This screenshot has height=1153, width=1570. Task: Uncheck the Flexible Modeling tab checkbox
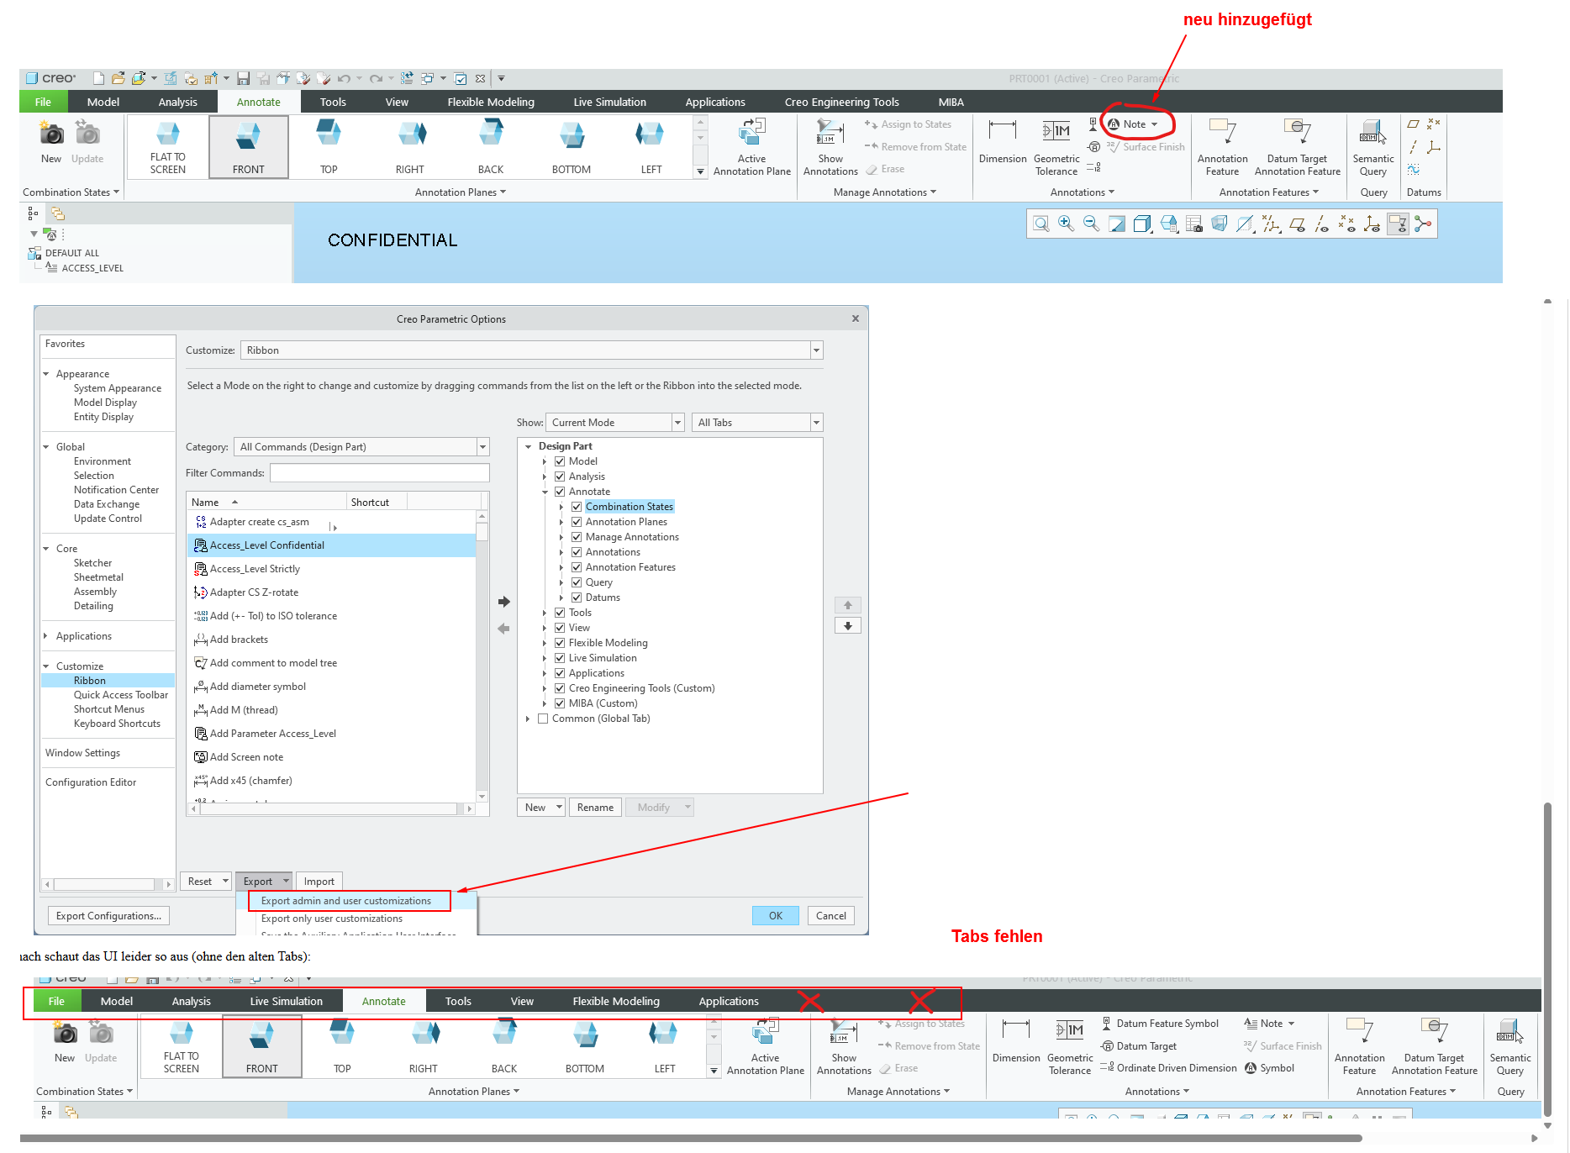click(x=560, y=643)
